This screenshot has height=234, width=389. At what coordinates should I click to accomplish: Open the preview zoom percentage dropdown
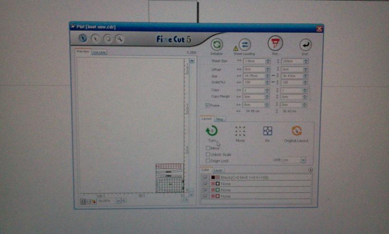(118, 201)
